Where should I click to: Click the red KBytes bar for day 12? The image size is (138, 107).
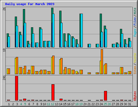pos(53,92)
